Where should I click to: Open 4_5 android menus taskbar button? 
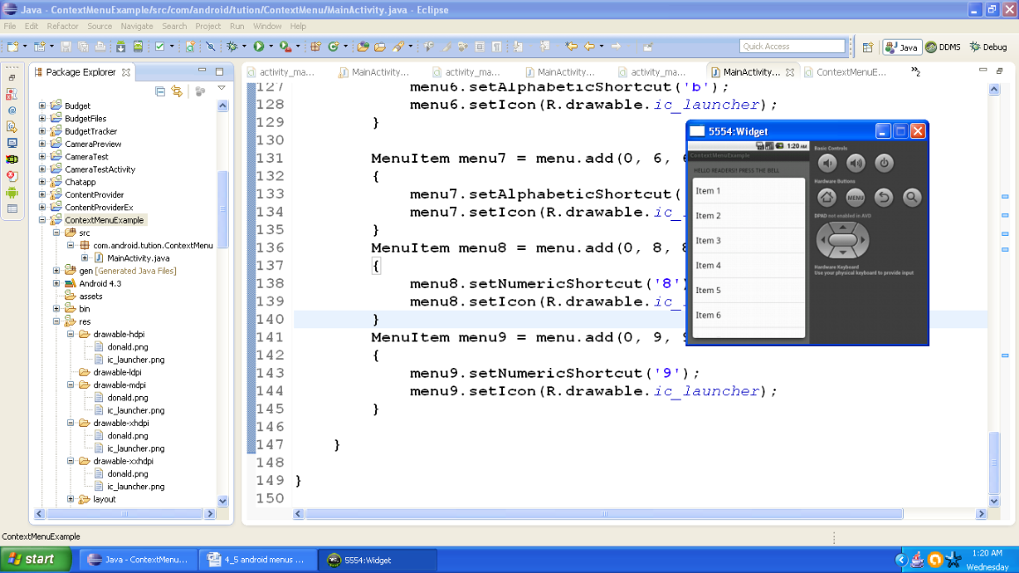[x=257, y=560]
